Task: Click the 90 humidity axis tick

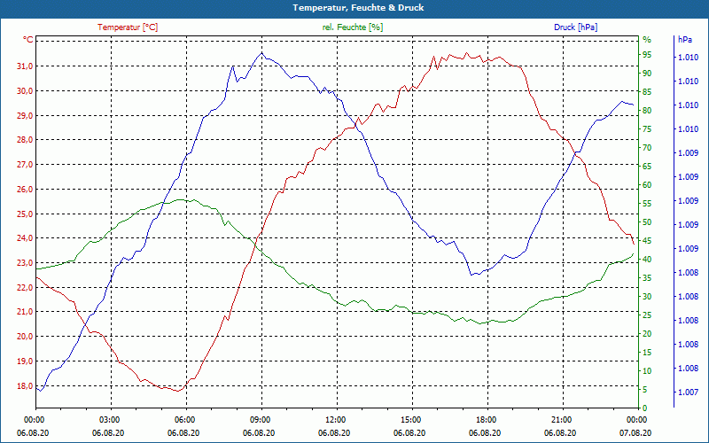Action: click(x=647, y=74)
